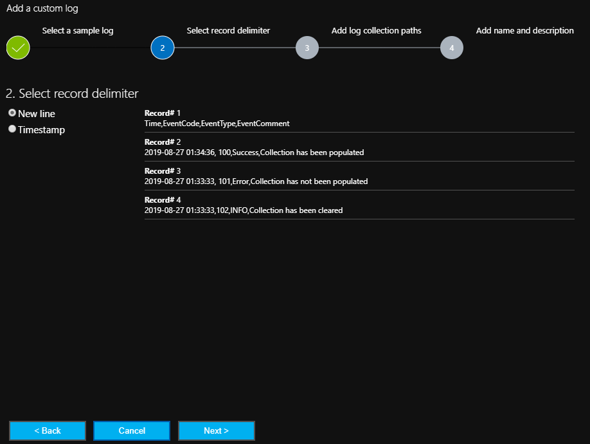The width and height of the screenshot is (590, 444).
Task: Cancel the custom log wizard
Action: point(131,430)
